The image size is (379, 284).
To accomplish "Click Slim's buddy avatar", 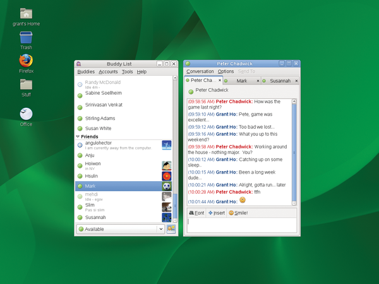I will [x=167, y=207].
